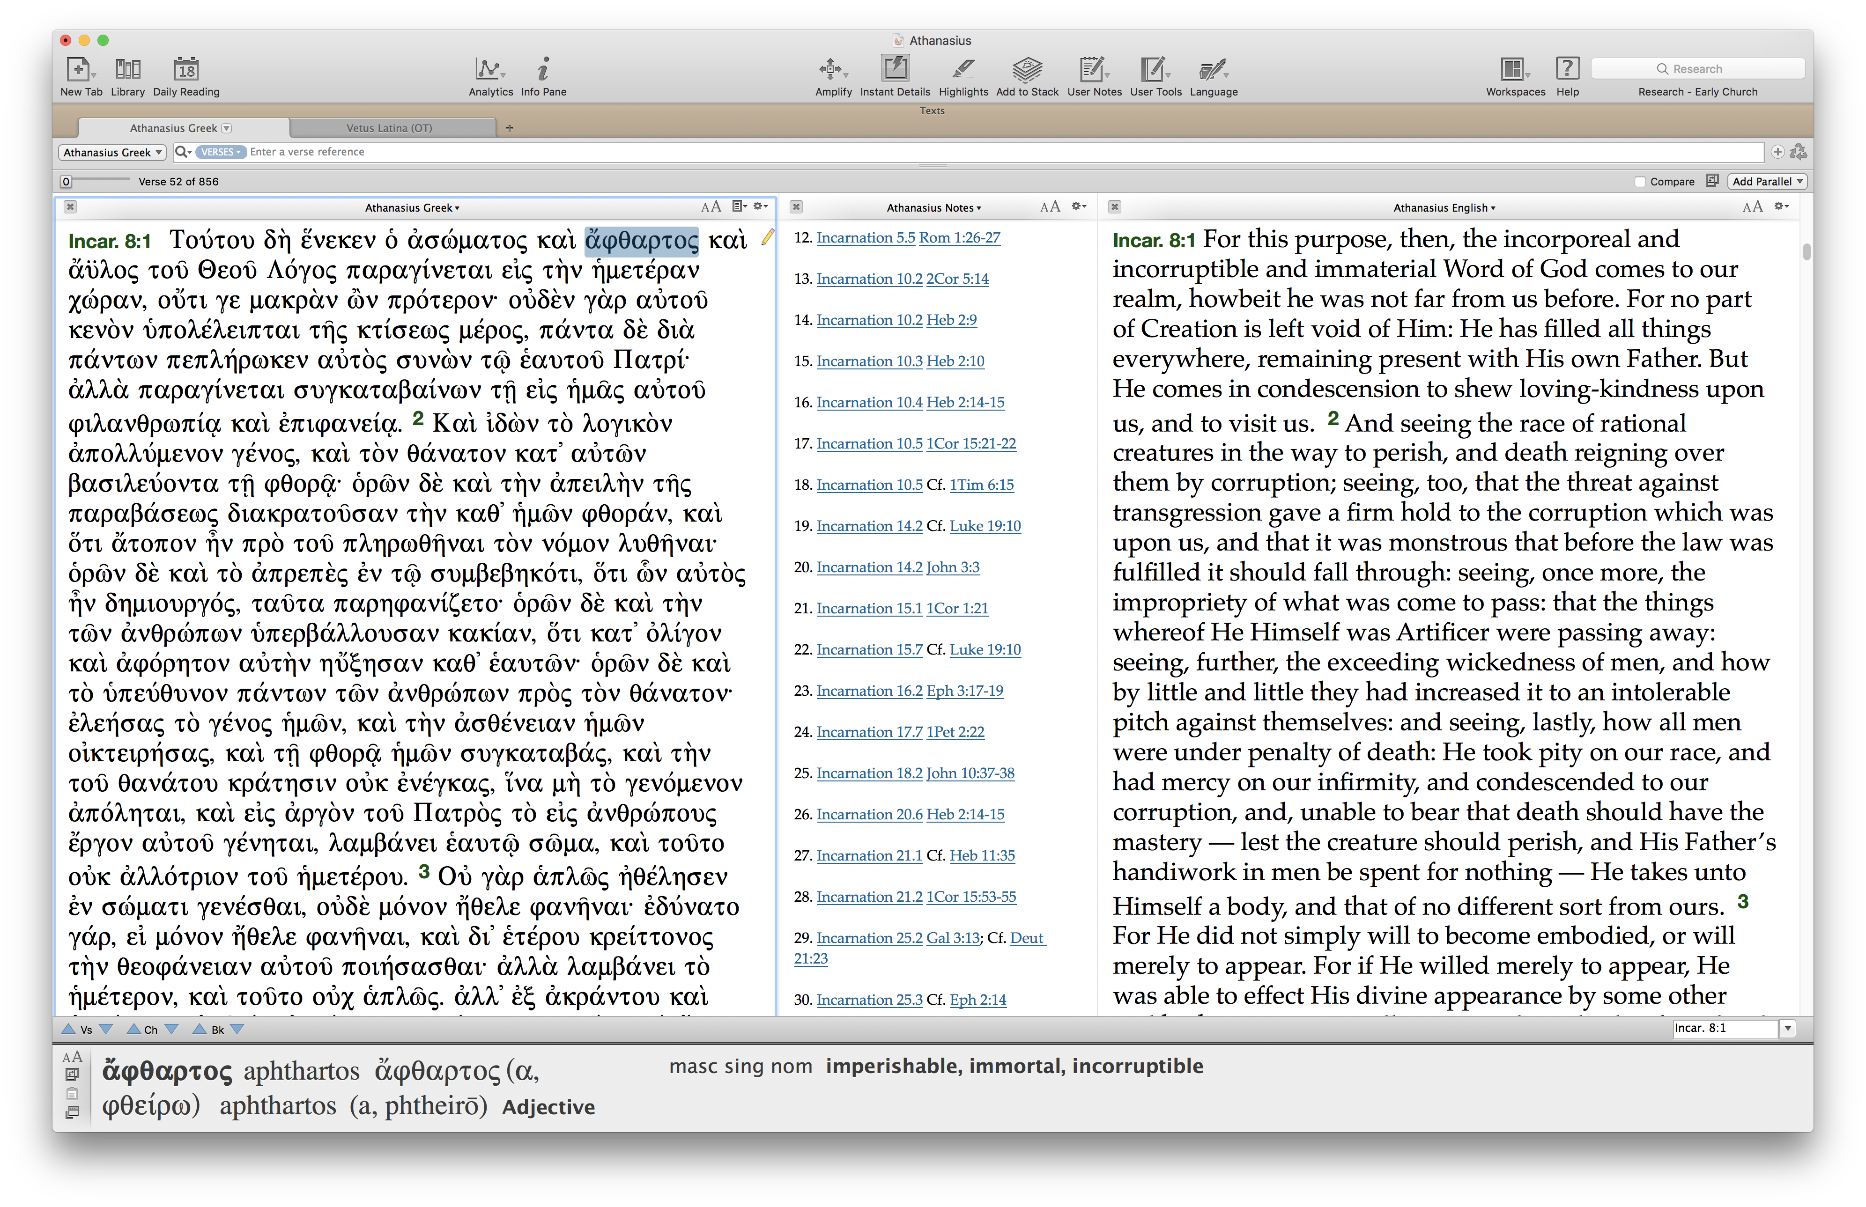Open Athanasius Greek tab dropdown arrow
This screenshot has width=1866, height=1207.
click(227, 128)
